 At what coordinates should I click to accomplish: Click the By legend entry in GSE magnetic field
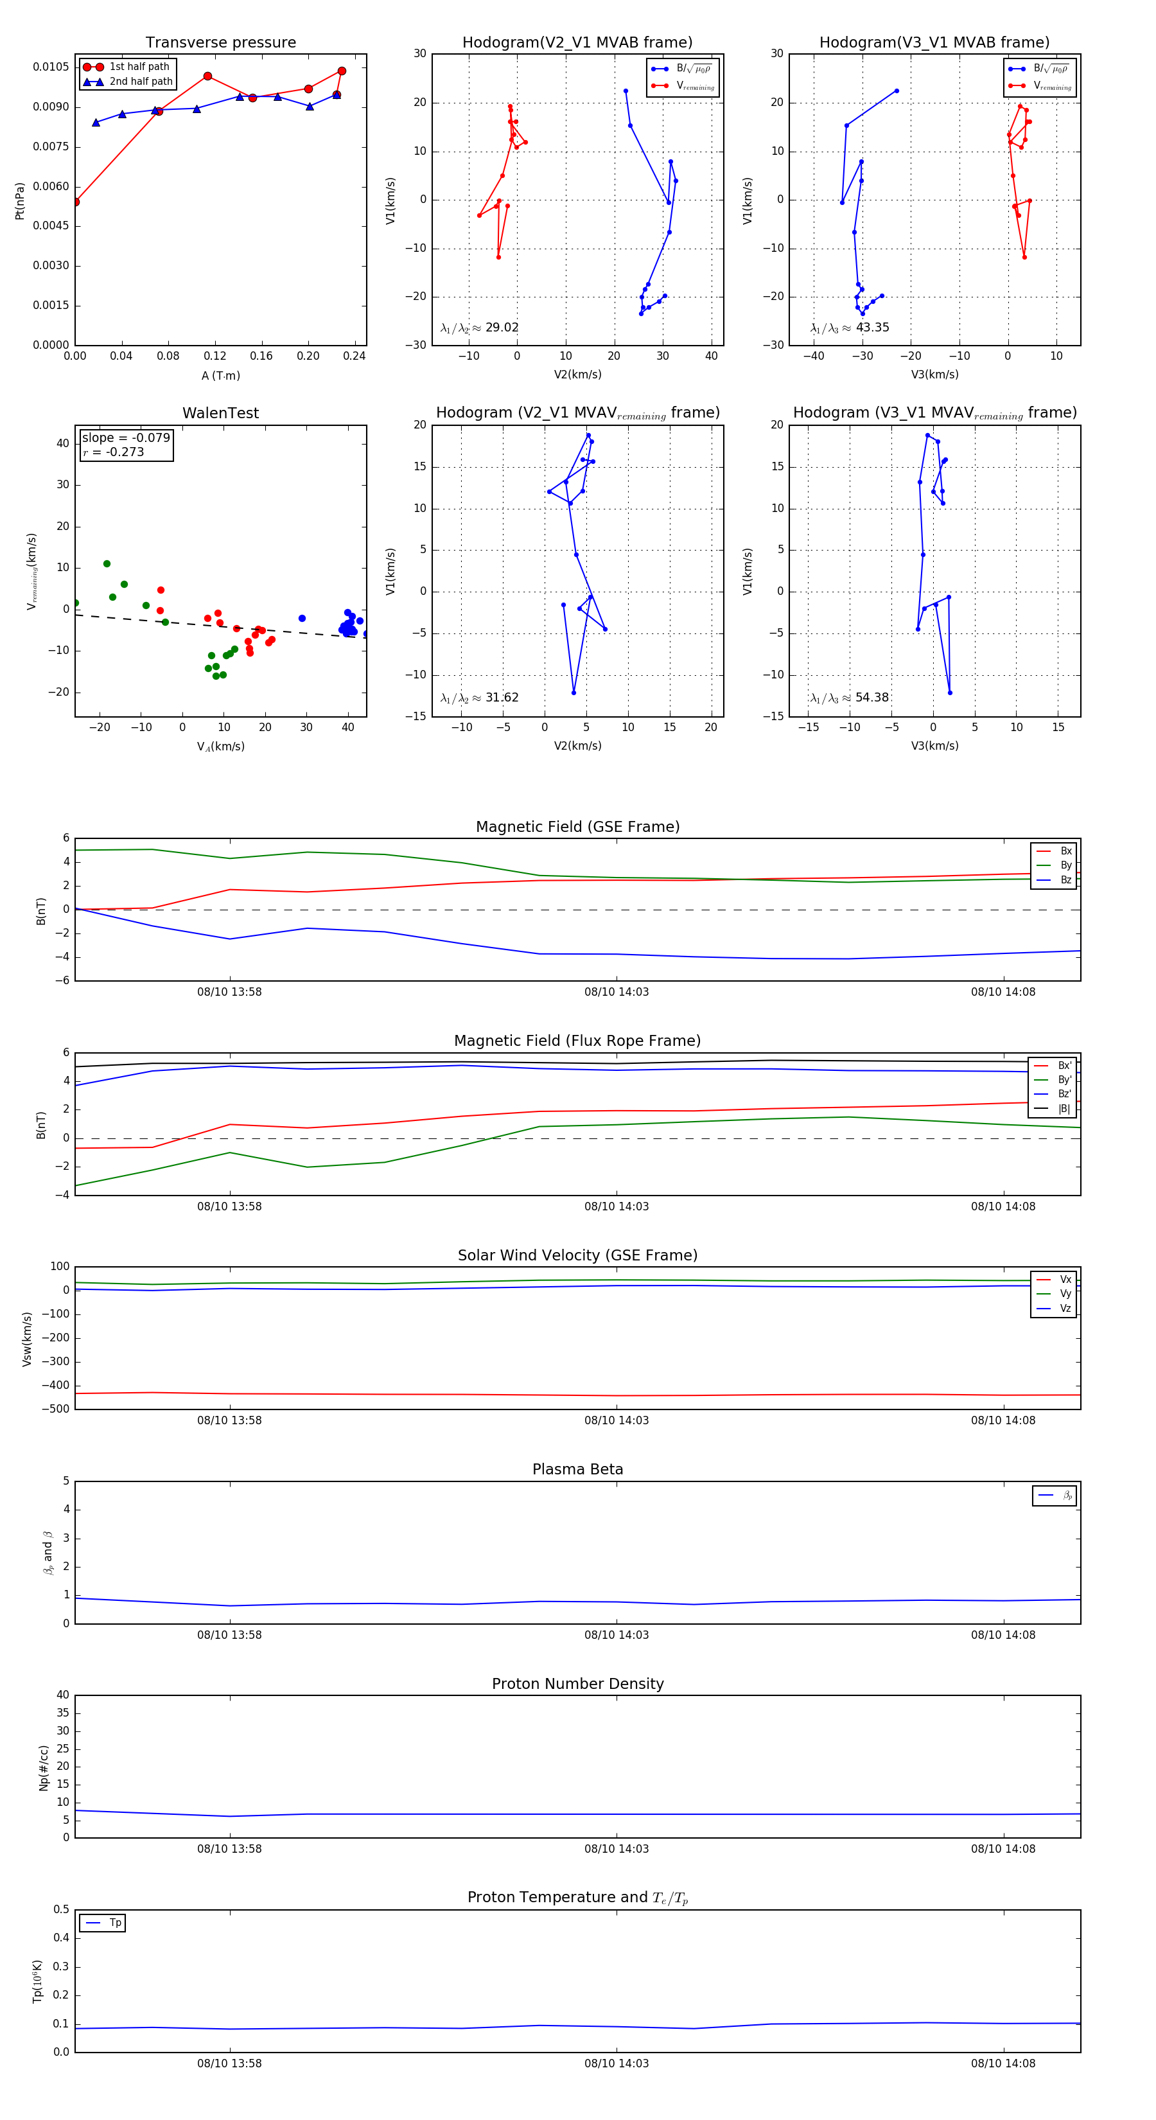pyautogui.click(x=1054, y=865)
